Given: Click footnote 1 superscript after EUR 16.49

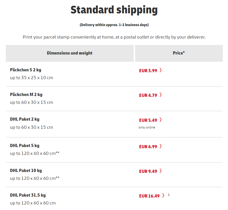Looking at the screenshot, I should [x=169, y=195].
